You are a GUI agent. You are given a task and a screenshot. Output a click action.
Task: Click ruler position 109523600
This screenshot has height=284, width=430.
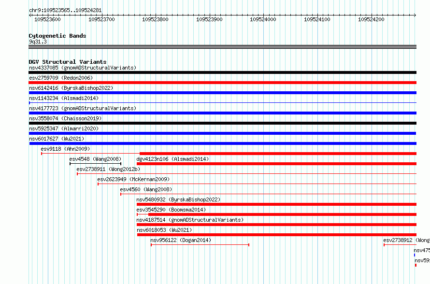47,19
